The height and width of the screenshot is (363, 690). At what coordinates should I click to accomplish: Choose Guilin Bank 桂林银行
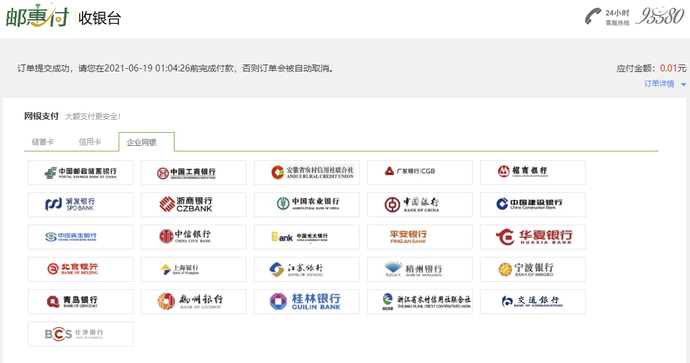pyautogui.click(x=306, y=301)
